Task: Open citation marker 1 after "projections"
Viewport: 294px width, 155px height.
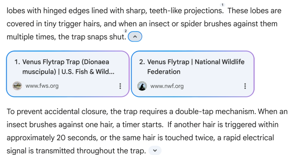Action: 222,5
